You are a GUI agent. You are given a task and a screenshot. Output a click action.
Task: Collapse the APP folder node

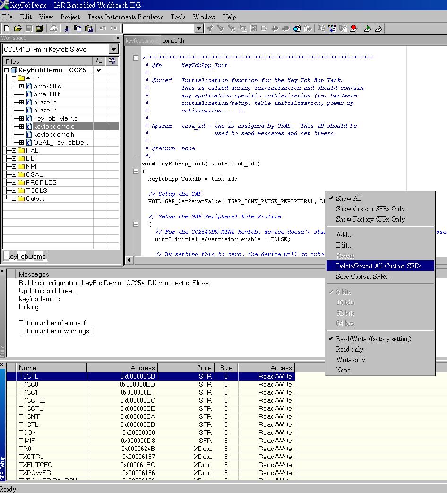click(x=14, y=78)
